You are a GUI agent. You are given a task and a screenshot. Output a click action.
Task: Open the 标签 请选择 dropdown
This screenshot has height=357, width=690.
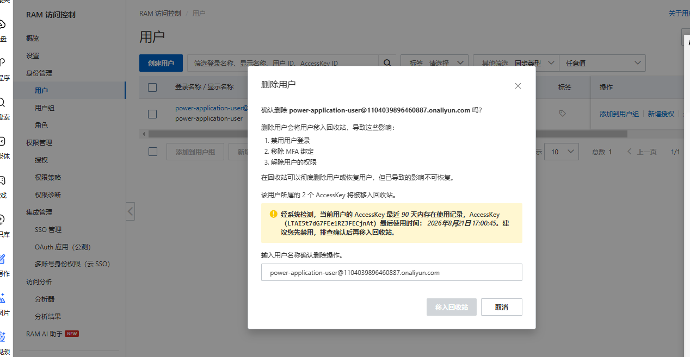(435, 63)
